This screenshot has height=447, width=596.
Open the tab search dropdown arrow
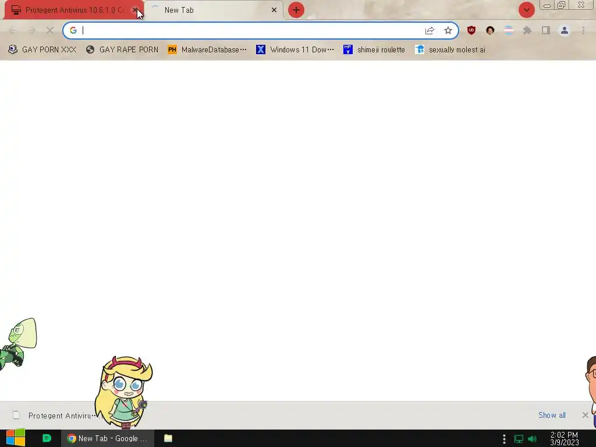click(526, 10)
